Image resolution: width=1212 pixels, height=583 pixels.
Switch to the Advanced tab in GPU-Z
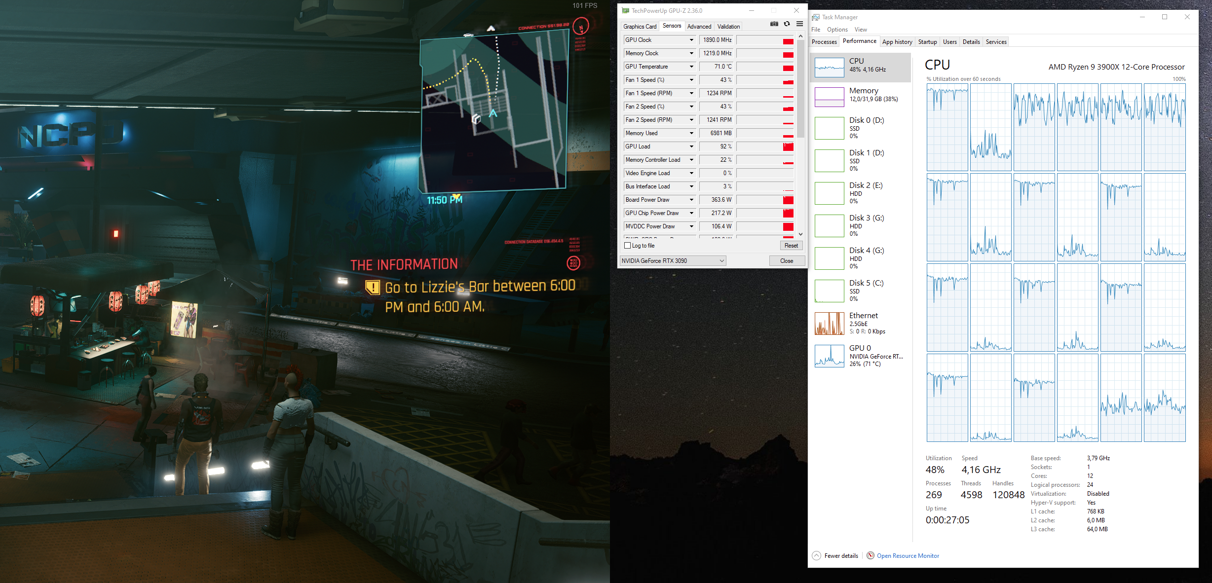pos(699,27)
